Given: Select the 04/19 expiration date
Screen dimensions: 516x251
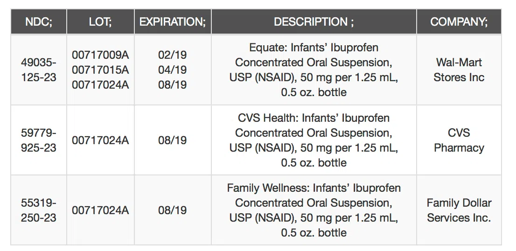Looking at the screenshot, I should click(173, 70).
